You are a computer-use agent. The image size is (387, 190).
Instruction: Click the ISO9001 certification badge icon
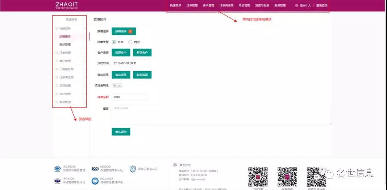click(95, 169)
